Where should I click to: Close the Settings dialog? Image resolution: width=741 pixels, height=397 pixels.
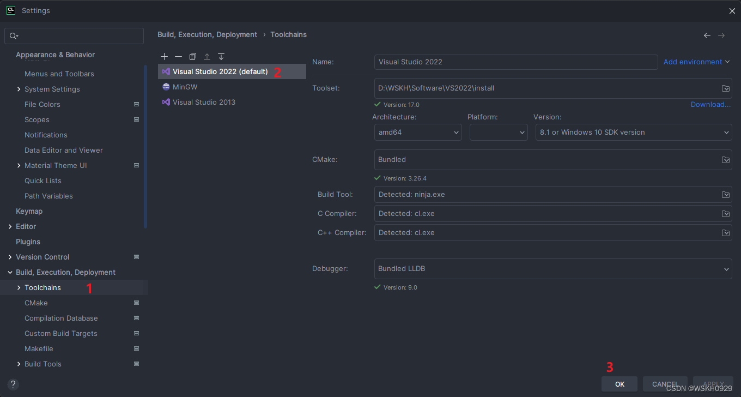click(x=732, y=10)
